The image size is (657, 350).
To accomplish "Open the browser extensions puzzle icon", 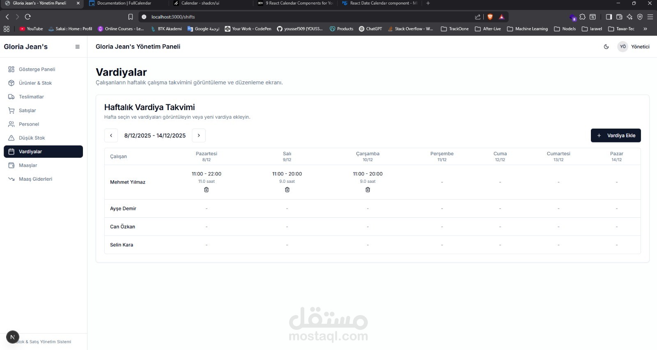I will (x=582, y=17).
